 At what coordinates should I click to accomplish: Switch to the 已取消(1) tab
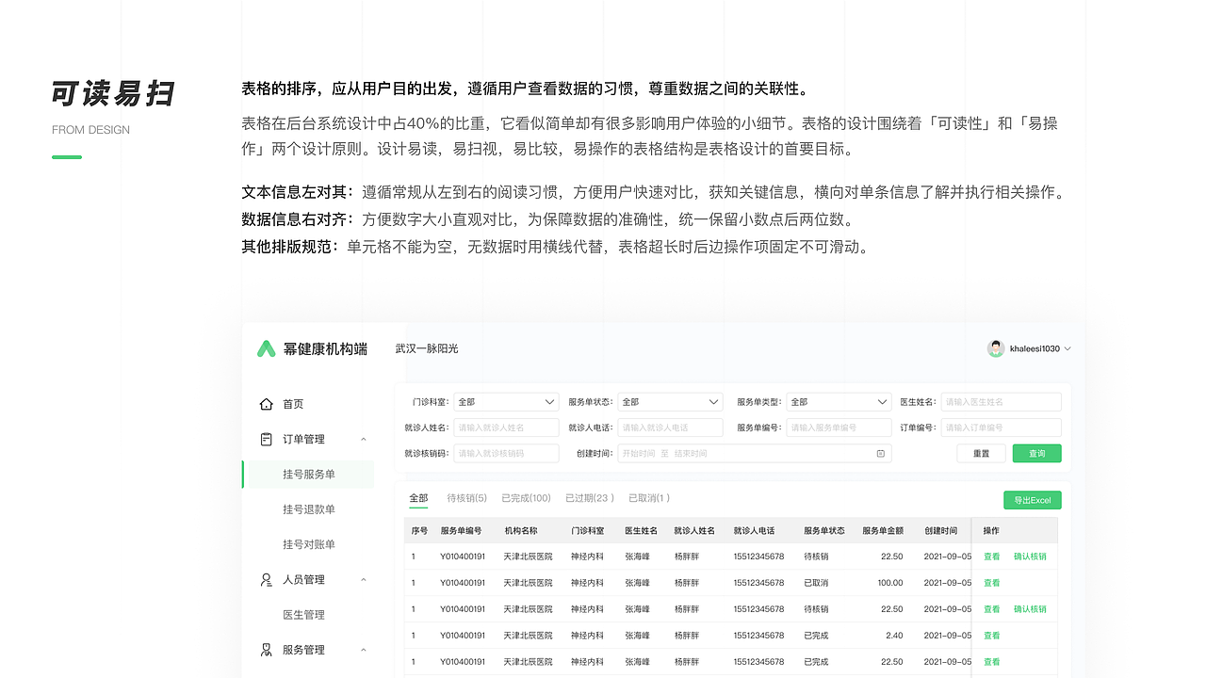(649, 498)
